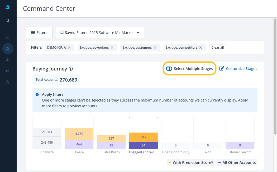
Task: Open the hierarchy org-chart sidebar icon
Action: (x=8, y=82)
